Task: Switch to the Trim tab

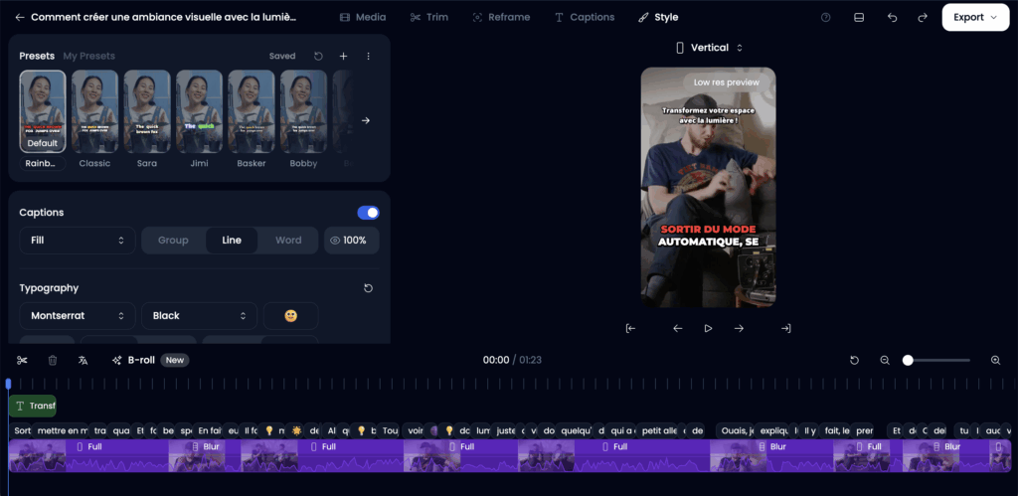Action: tap(429, 17)
